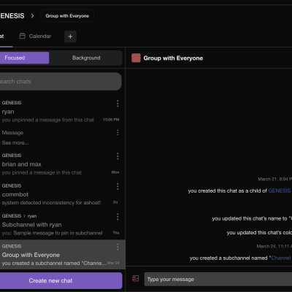Switch to the Background chats filter
The image size is (292, 292).
point(86,58)
